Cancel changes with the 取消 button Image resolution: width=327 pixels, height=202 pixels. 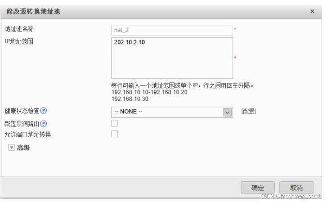(x=296, y=188)
